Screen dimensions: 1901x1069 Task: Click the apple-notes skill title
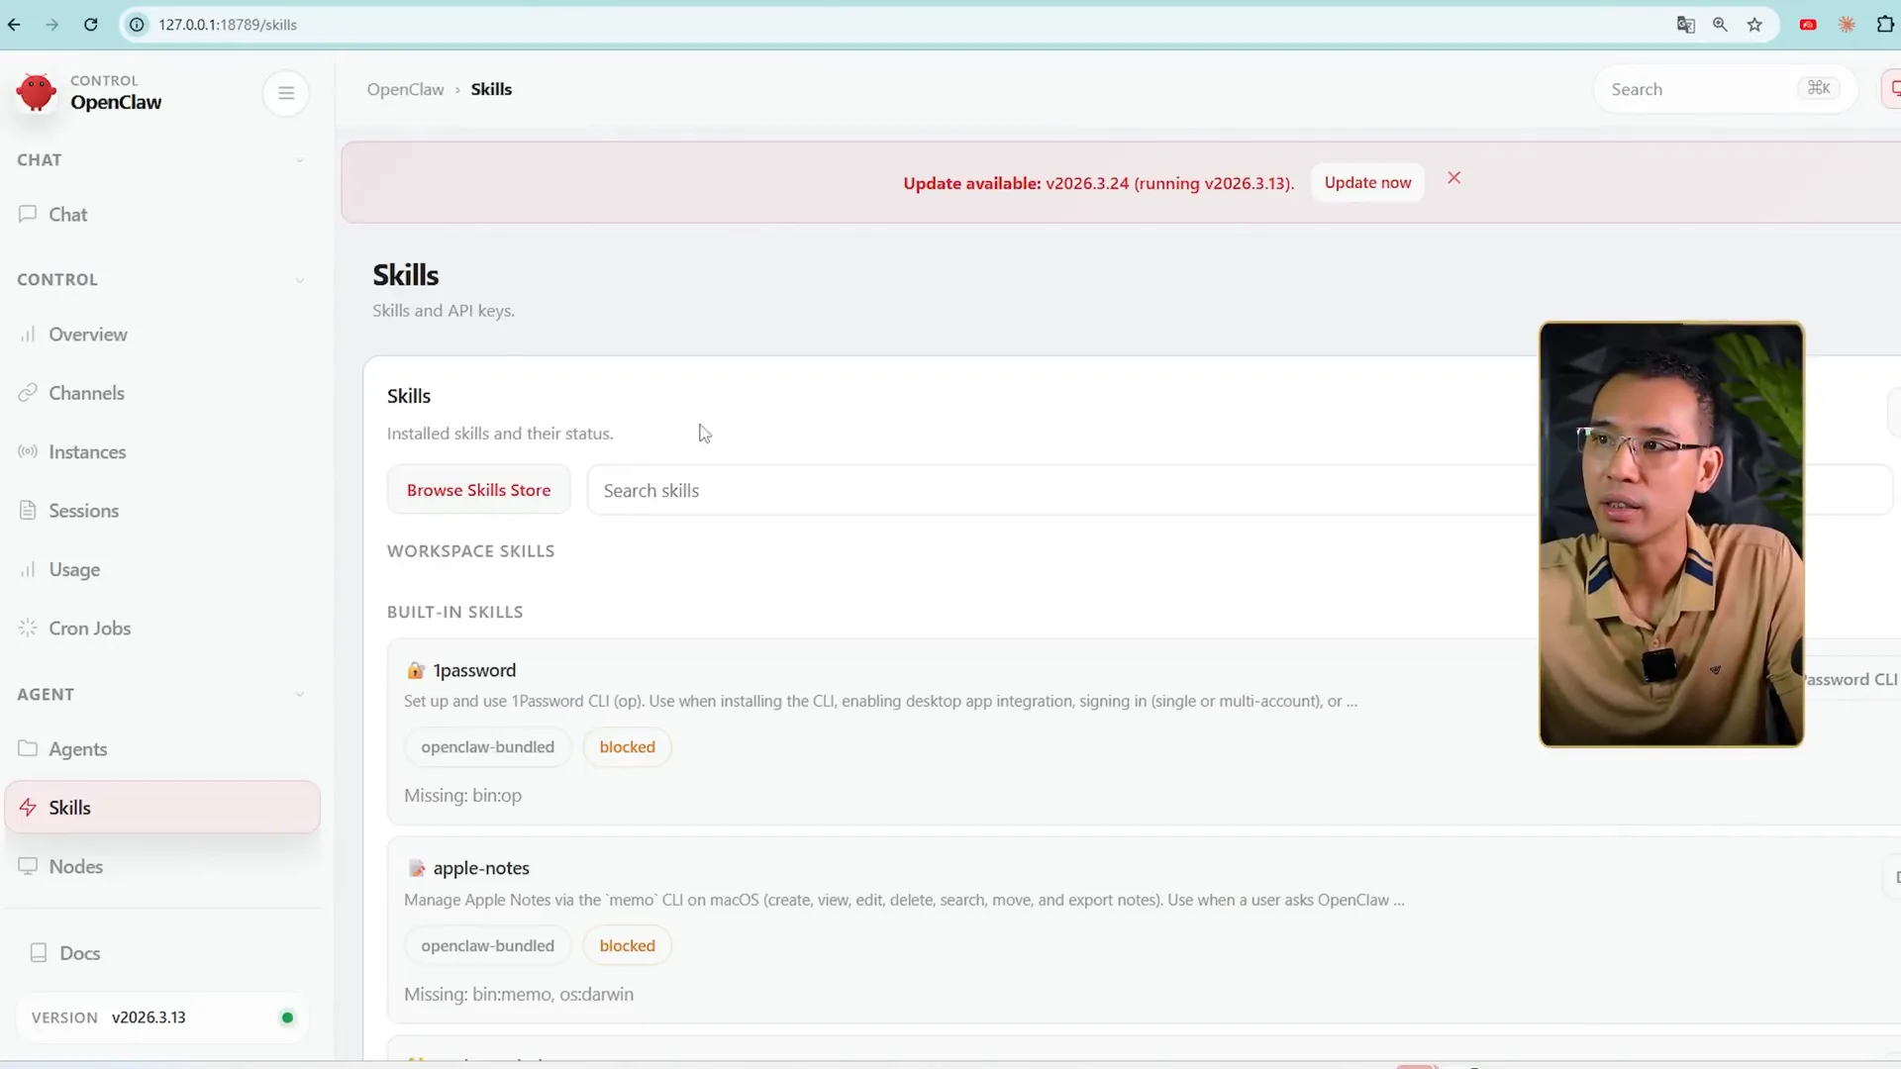(x=481, y=868)
